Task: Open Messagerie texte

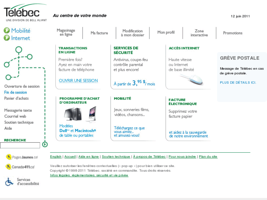Action: coord(18,110)
